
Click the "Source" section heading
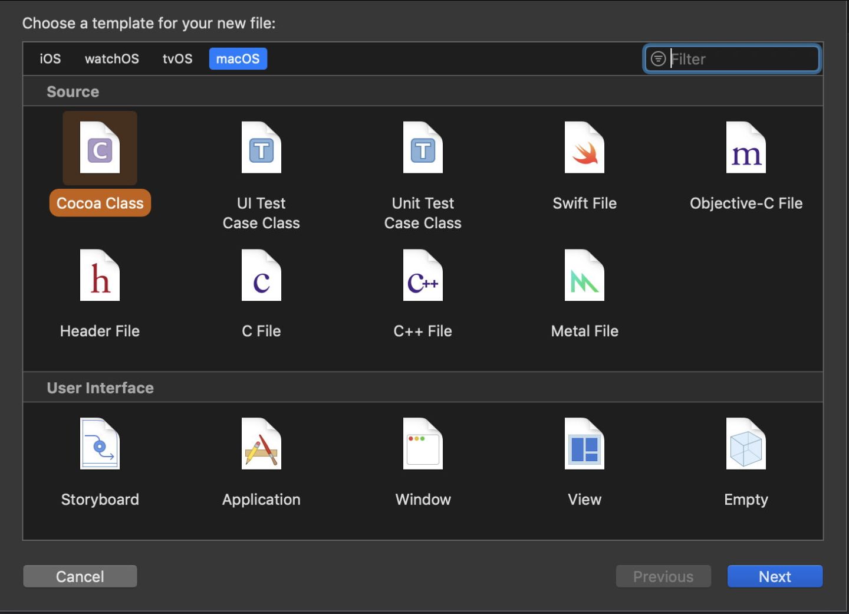[x=73, y=92]
